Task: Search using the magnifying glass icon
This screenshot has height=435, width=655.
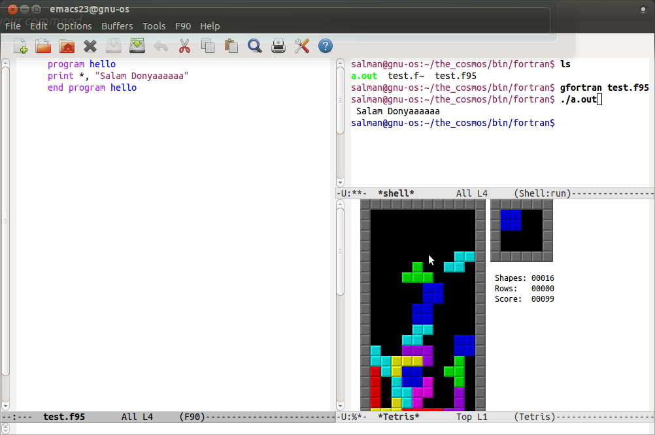Action: click(x=254, y=46)
